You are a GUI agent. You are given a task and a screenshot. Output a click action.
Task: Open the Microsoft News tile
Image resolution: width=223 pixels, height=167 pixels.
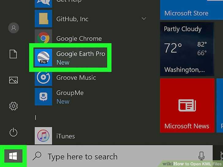pos(187,105)
